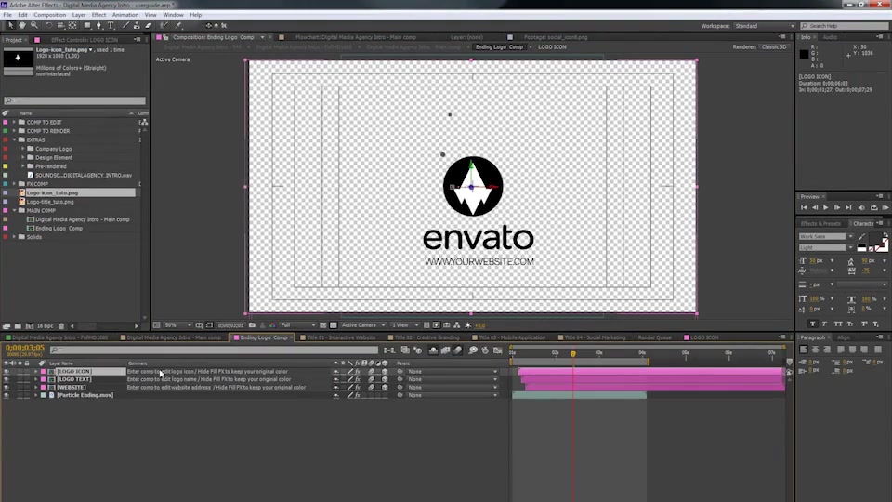
Task: Toggle all caps in Character panel
Action: click(838, 324)
